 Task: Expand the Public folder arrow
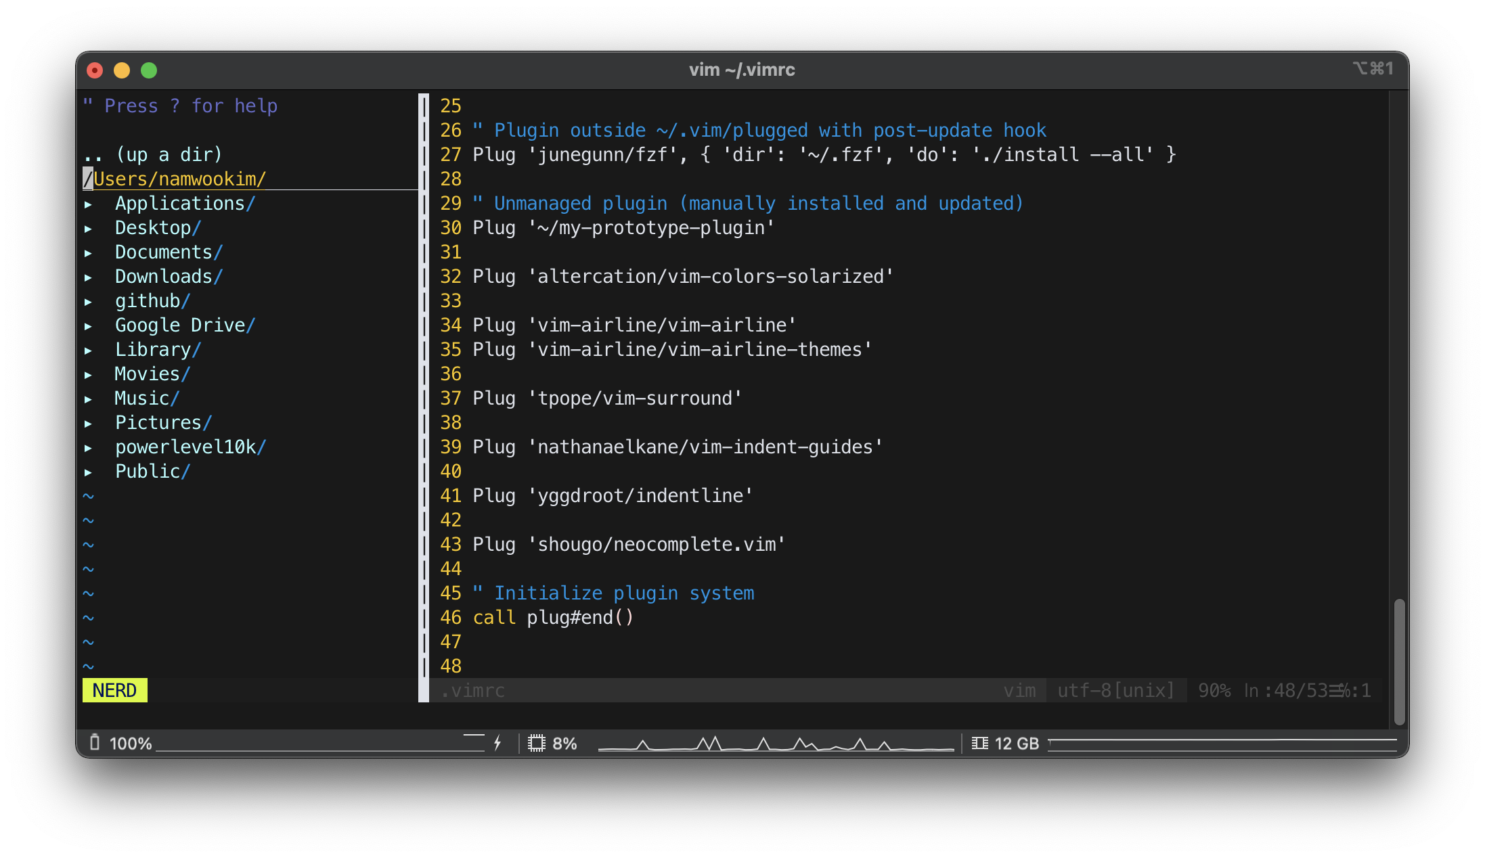pos(88,472)
